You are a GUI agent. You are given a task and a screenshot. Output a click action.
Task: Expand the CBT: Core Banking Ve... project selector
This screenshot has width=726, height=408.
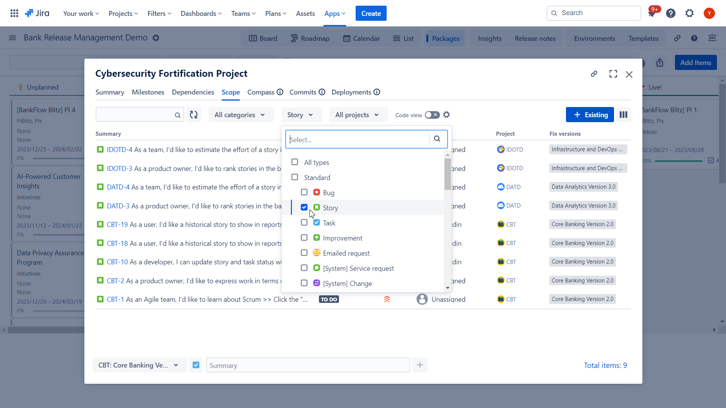(x=139, y=365)
